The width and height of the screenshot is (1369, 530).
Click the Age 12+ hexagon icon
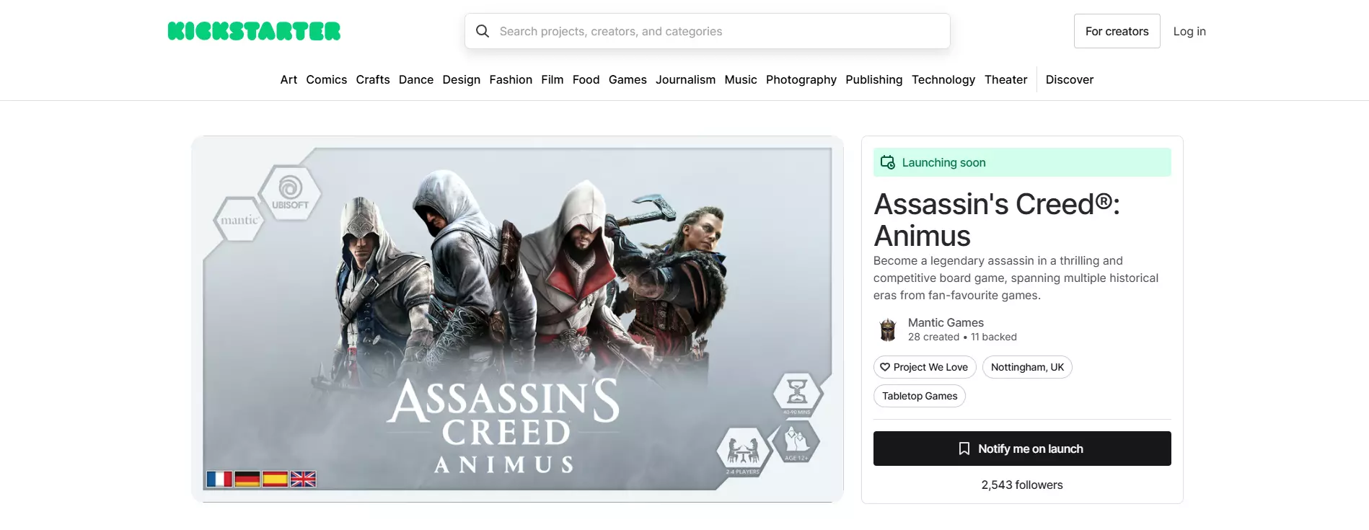(x=796, y=442)
